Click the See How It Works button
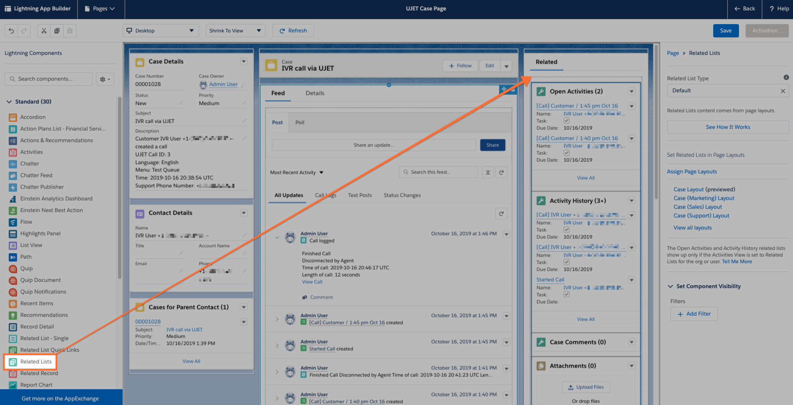This screenshot has height=405, width=793. point(728,127)
